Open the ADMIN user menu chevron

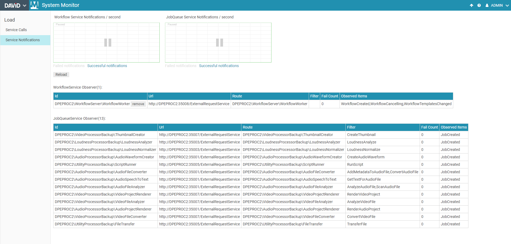click(507, 5)
